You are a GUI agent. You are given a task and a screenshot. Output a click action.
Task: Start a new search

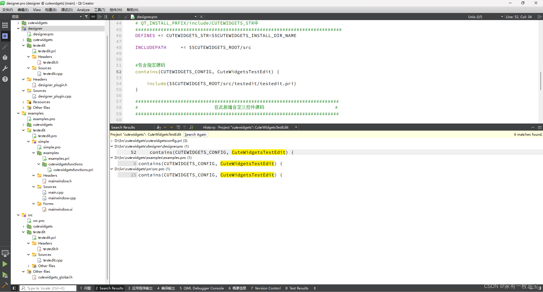pyautogui.click(x=192, y=127)
